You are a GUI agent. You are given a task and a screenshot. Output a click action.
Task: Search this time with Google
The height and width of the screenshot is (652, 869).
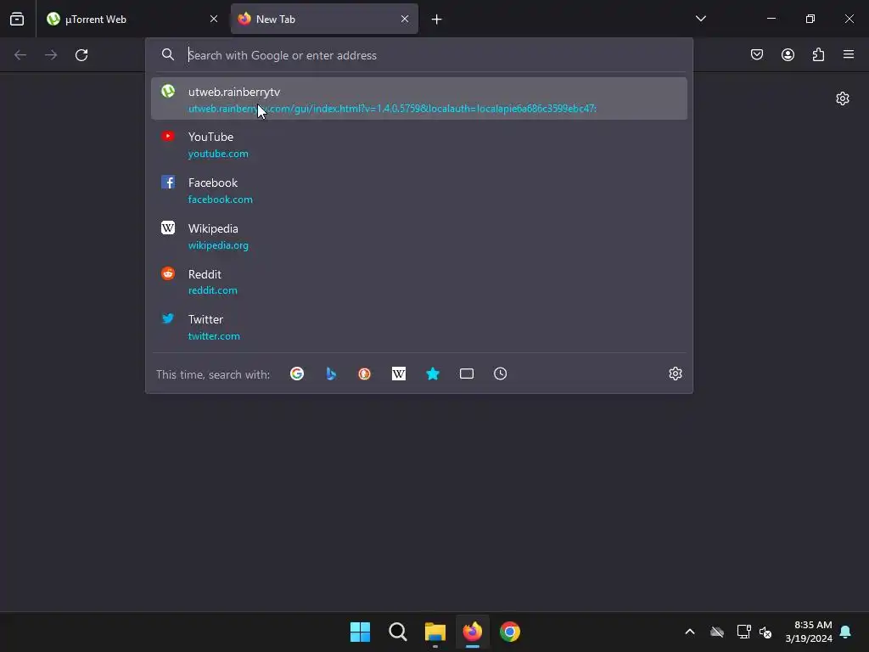pyautogui.click(x=297, y=374)
